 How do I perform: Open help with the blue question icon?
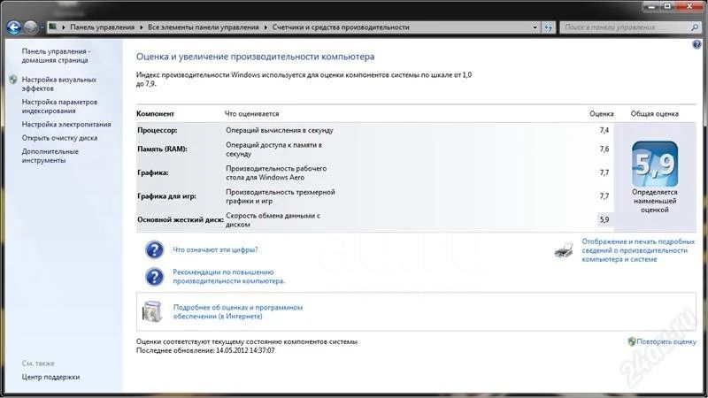click(x=696, y=44)
